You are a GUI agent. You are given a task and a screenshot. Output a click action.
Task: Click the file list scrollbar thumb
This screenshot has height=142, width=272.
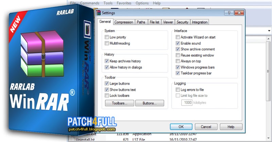coord(268,71)
